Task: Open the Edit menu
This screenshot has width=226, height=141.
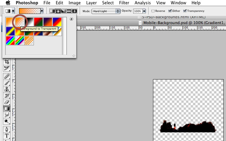Action: click(60, 3)
